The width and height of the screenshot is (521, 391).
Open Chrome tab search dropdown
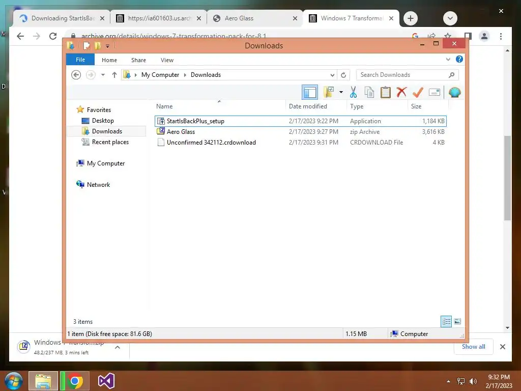tap(450, 18)
